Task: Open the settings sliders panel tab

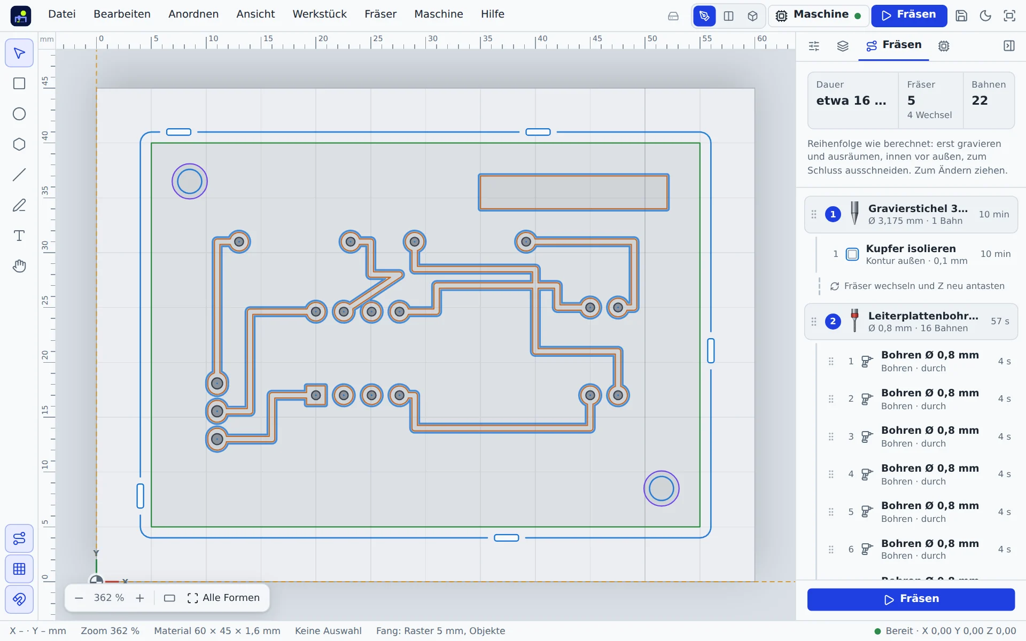Action: coord(814,46)
